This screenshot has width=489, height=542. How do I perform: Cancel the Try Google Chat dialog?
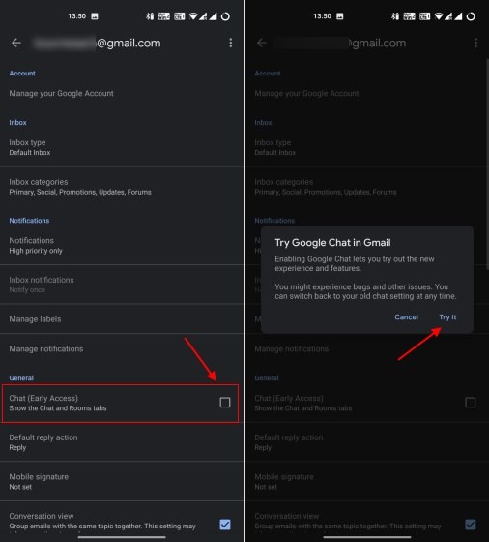click(x=406, y=317)
